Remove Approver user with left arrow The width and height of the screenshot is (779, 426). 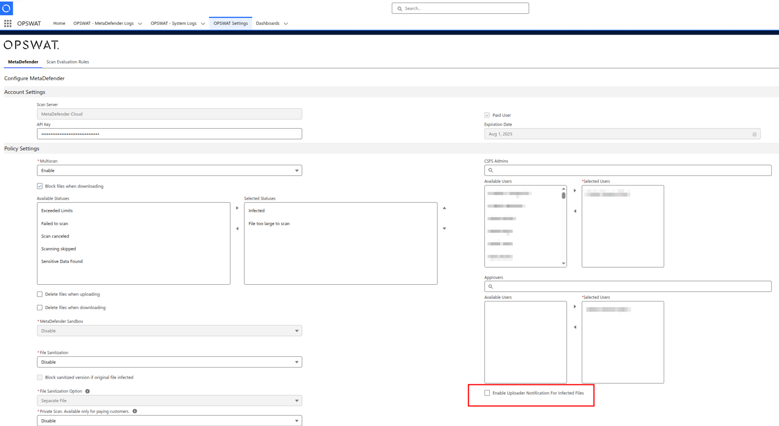click(x=575, y=327)
